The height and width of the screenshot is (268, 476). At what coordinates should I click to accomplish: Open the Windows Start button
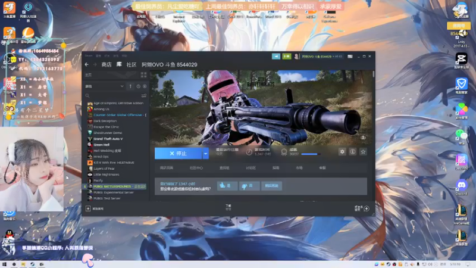coord(4,264)
